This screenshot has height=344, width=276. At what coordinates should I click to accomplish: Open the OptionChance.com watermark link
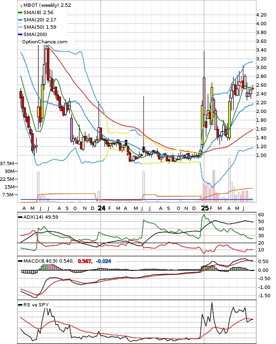45,42
